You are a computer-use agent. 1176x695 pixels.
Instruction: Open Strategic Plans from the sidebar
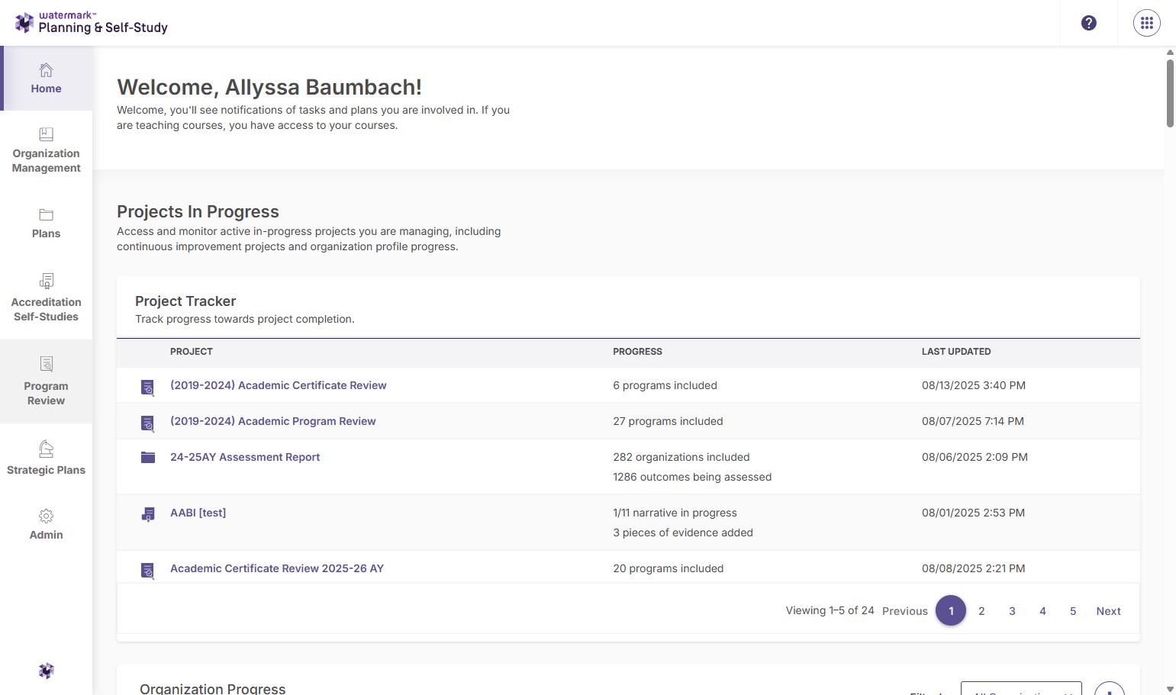click(x=47, y=459)
